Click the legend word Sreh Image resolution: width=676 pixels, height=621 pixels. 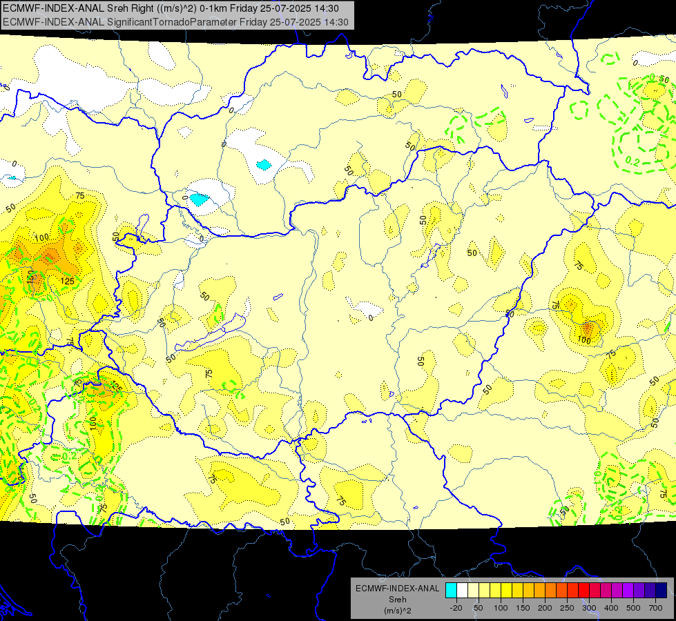[398, 600]
